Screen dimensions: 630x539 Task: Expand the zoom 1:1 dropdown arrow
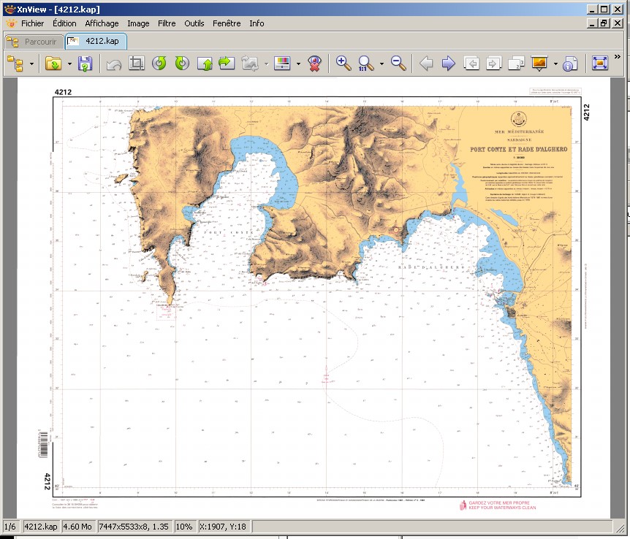[382, 64]
